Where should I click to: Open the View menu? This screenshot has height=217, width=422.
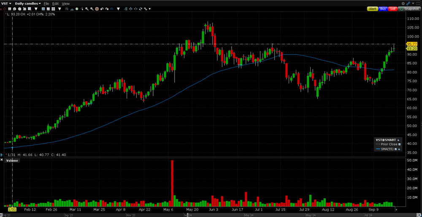tap(65, 3)
